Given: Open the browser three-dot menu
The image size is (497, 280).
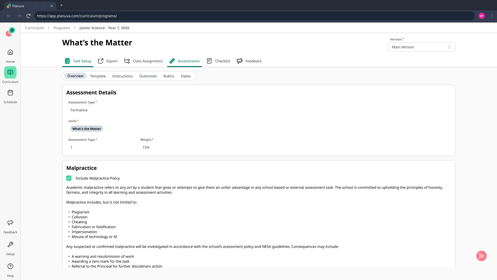Looking at the screenshot, I should coord(492,16).
